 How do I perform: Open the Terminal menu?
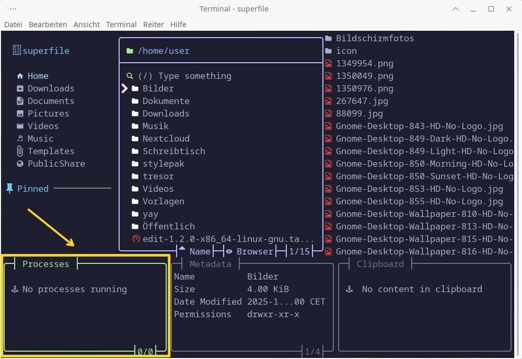click(x=121, y=25)
